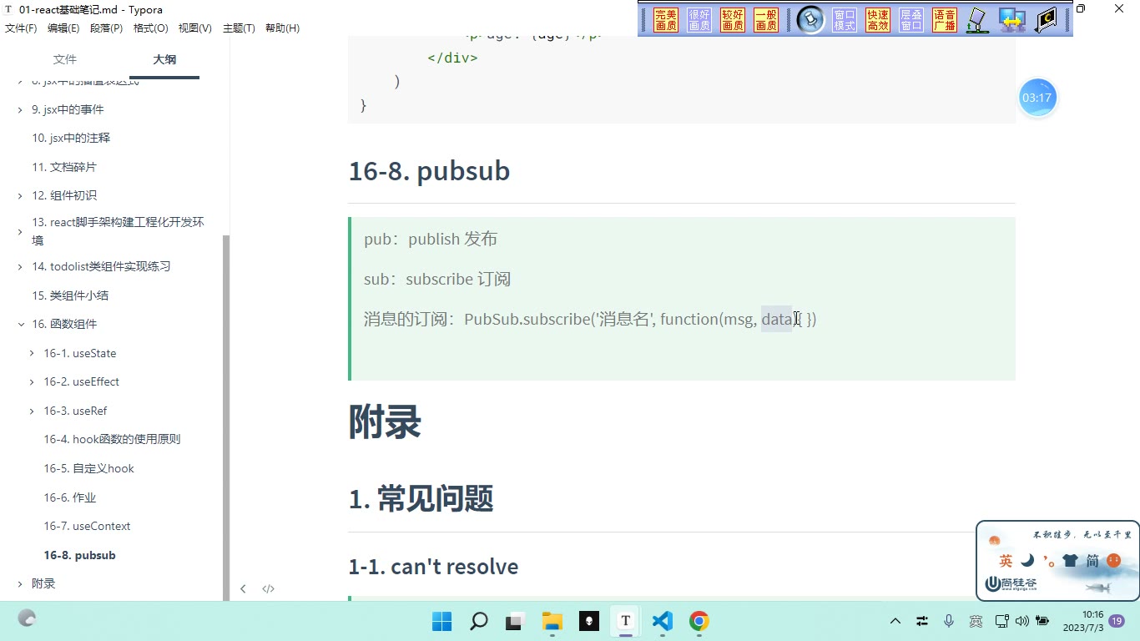Open the dark app icon on taskbar
The width and height of the screenshot is (1140, 641).
(x=589, y=621)
